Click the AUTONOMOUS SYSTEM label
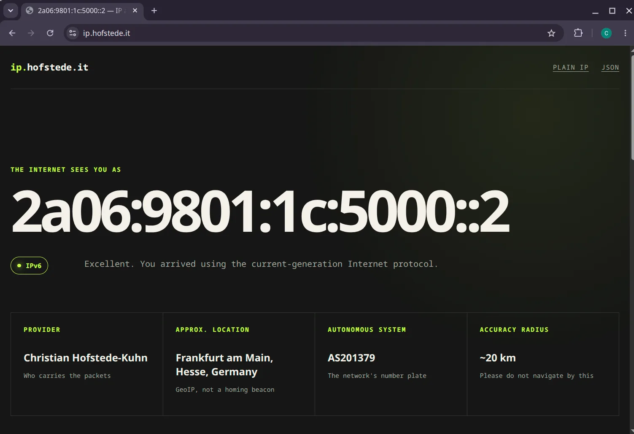The height and width of the screenshot is (434, 634). (x=367, y=330)
